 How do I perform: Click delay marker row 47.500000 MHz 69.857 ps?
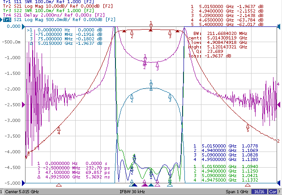pos(73,173)
